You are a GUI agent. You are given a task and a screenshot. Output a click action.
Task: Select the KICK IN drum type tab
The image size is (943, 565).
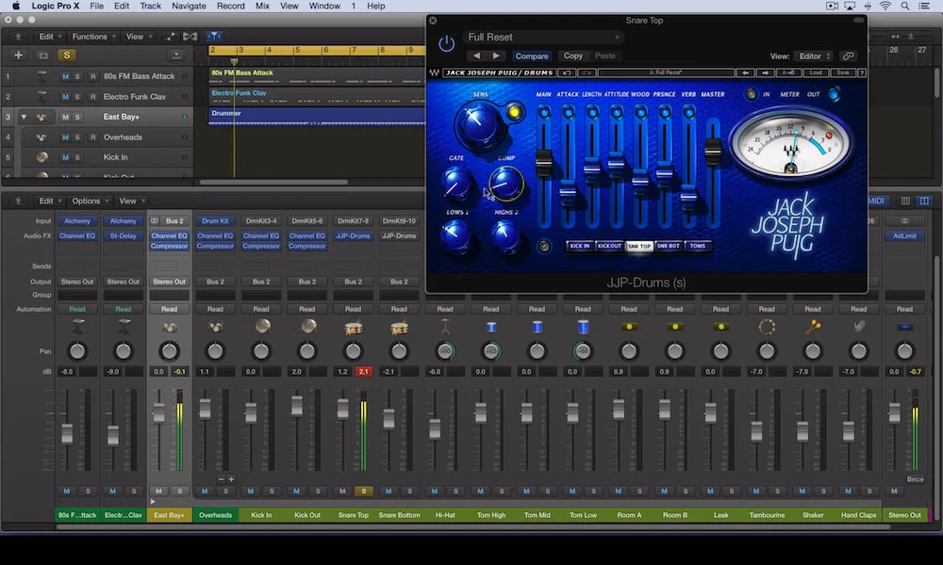tap(580, 246)
